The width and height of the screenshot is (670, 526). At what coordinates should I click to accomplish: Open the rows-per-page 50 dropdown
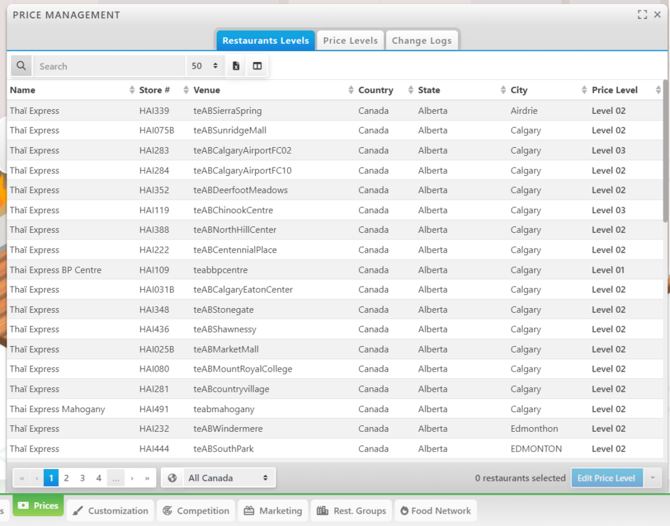205,66
